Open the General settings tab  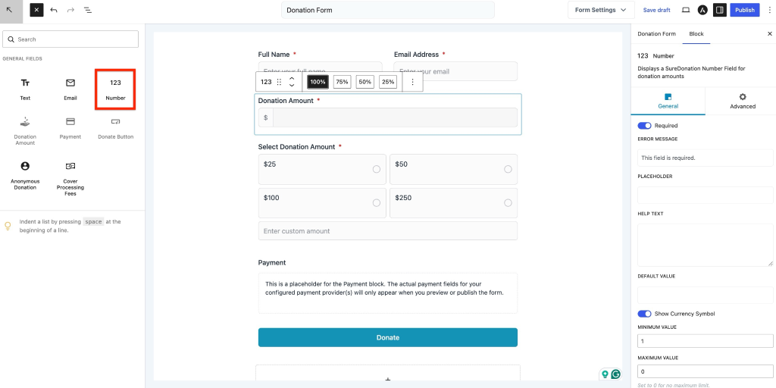[668, 101]
